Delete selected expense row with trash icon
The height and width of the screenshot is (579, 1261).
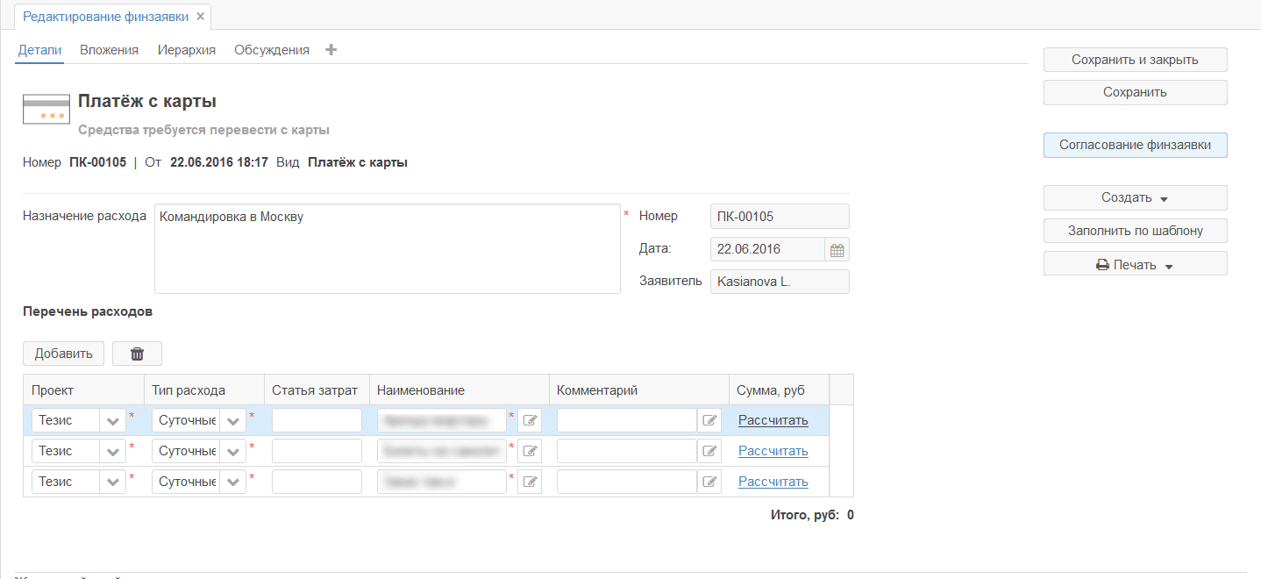[137, 354]
